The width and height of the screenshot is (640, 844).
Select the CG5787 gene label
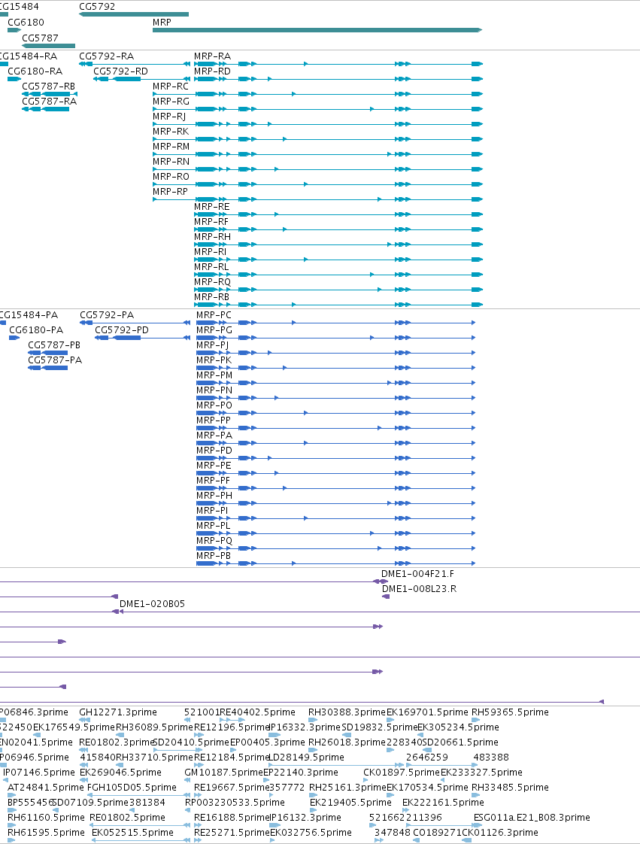pyautogui.click(x=40, y=38)
